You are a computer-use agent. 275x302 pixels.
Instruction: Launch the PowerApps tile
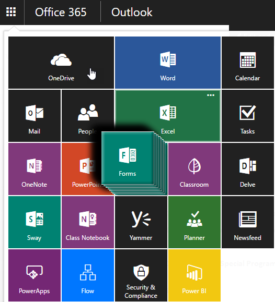pyautogui.click(x=35, y=275)
